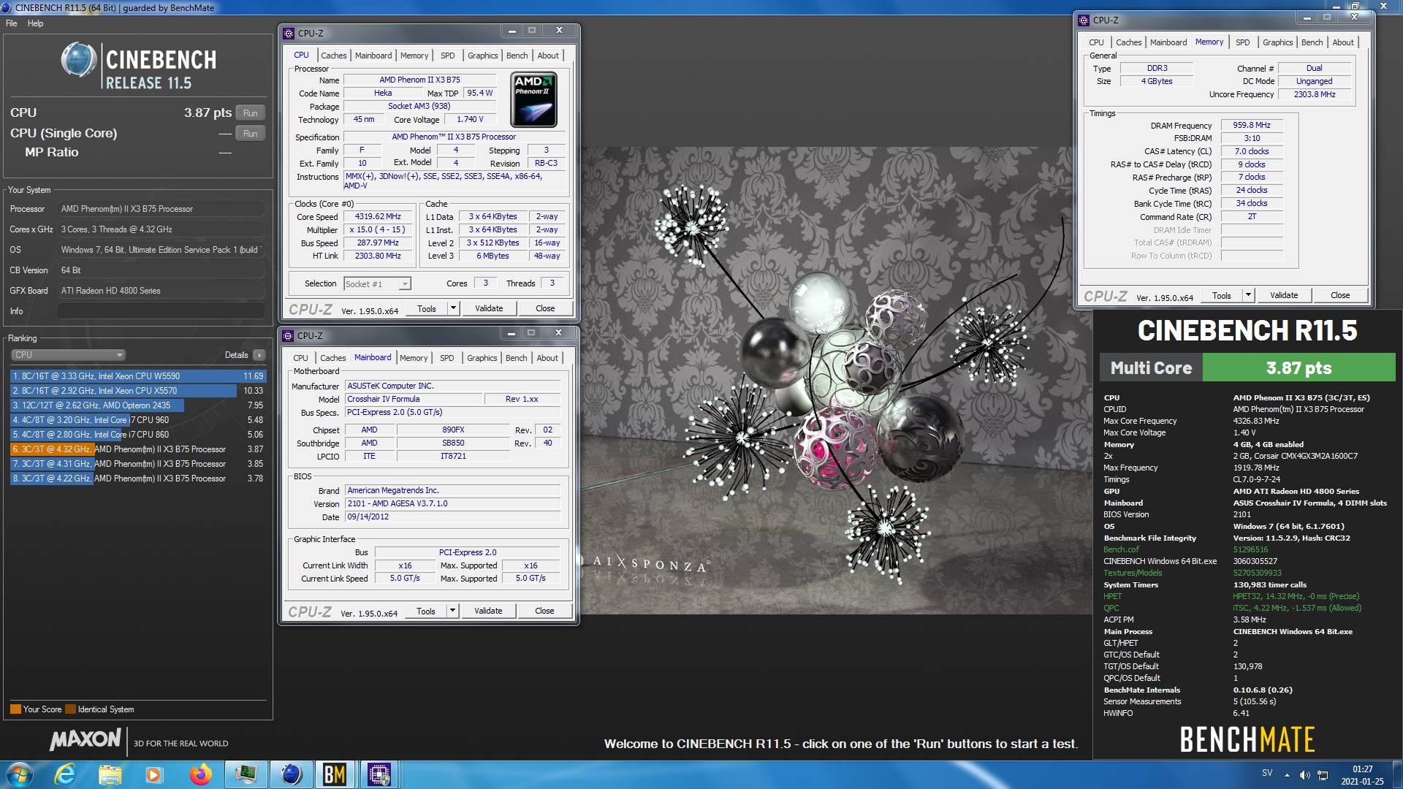This screenshot has width=1403, height=789.
Task: Open SPD tab in the CPU tab CPU-Z window
Action: (447, 56)
